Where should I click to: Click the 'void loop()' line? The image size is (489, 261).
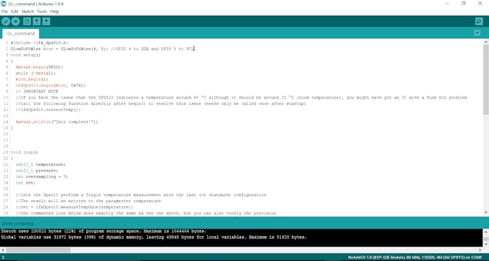(x=24, y=153)
